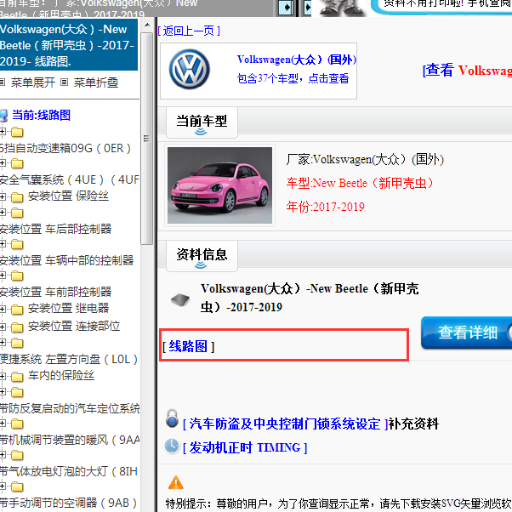Click the folder icon for 车内的保险丝
The image size is (512, 512).
tap(17, 377)
